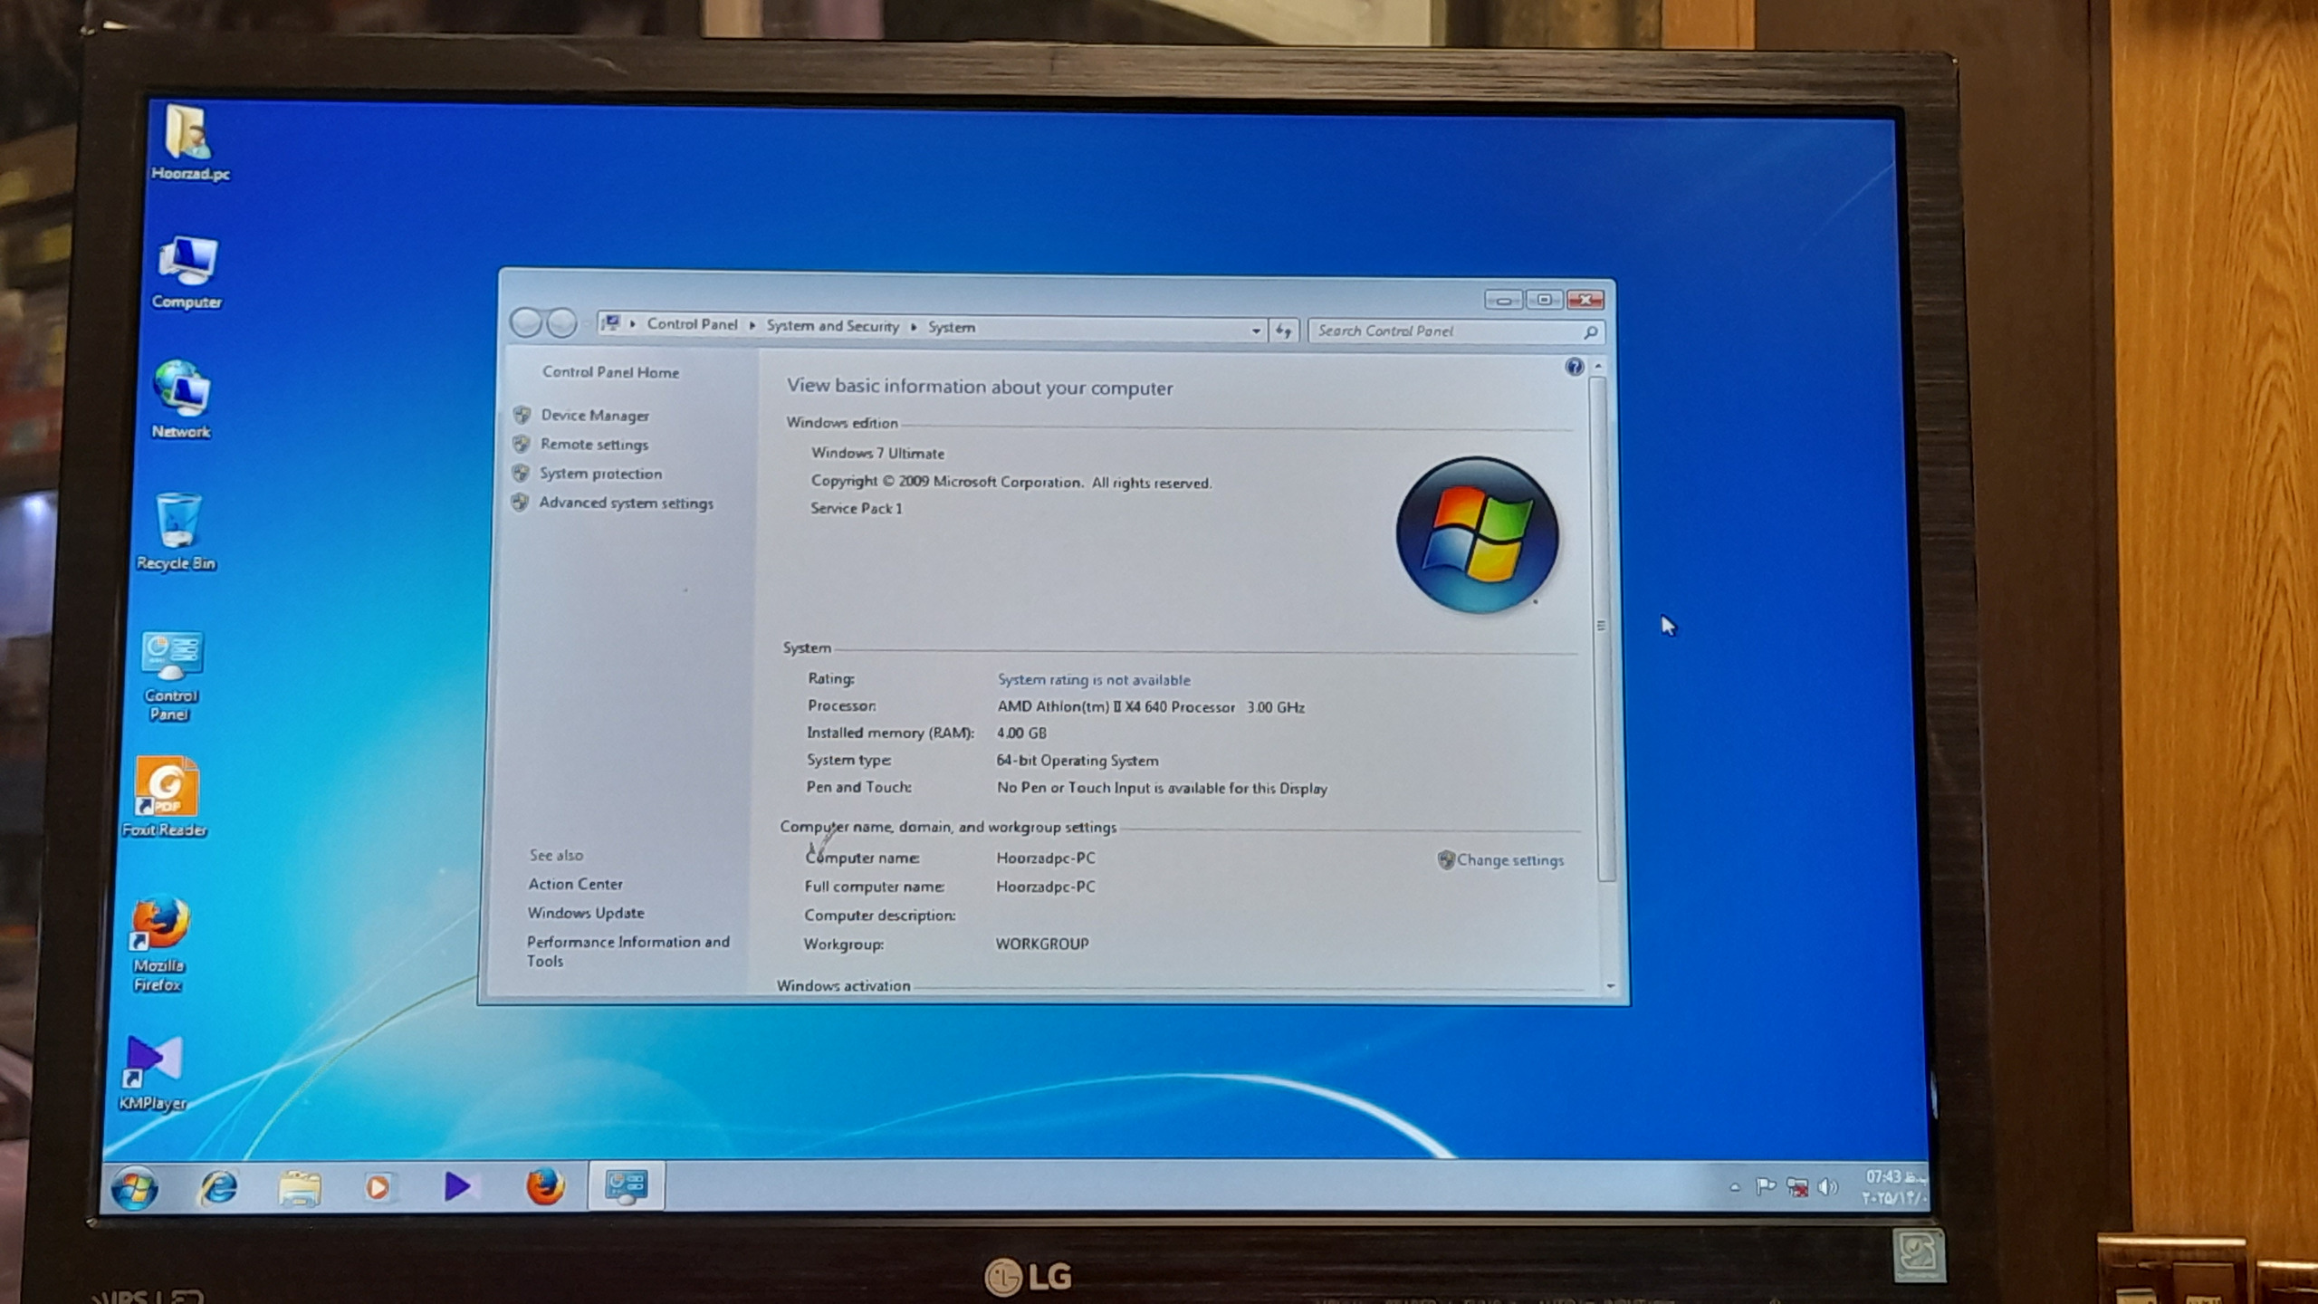Open the KMPlayer desktop shortcut
Image resolution: width=2318 pixels, height=1304 pixels.
point(153,1072)
